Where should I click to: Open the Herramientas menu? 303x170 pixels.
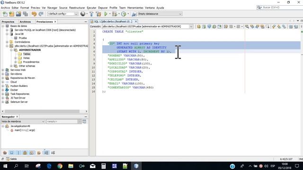click(135, 8)
